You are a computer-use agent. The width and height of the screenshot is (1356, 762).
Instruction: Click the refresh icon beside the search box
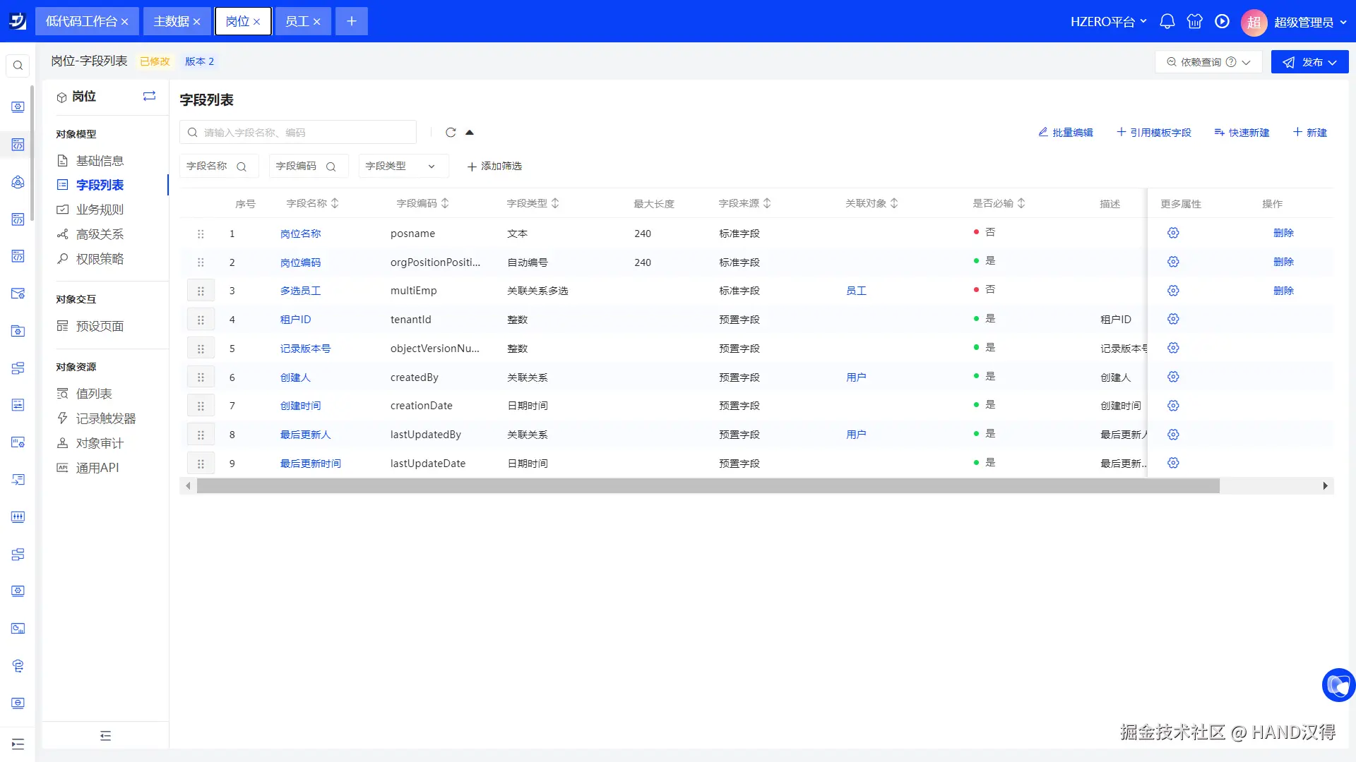pyautogui.click(x=451, y=133)
